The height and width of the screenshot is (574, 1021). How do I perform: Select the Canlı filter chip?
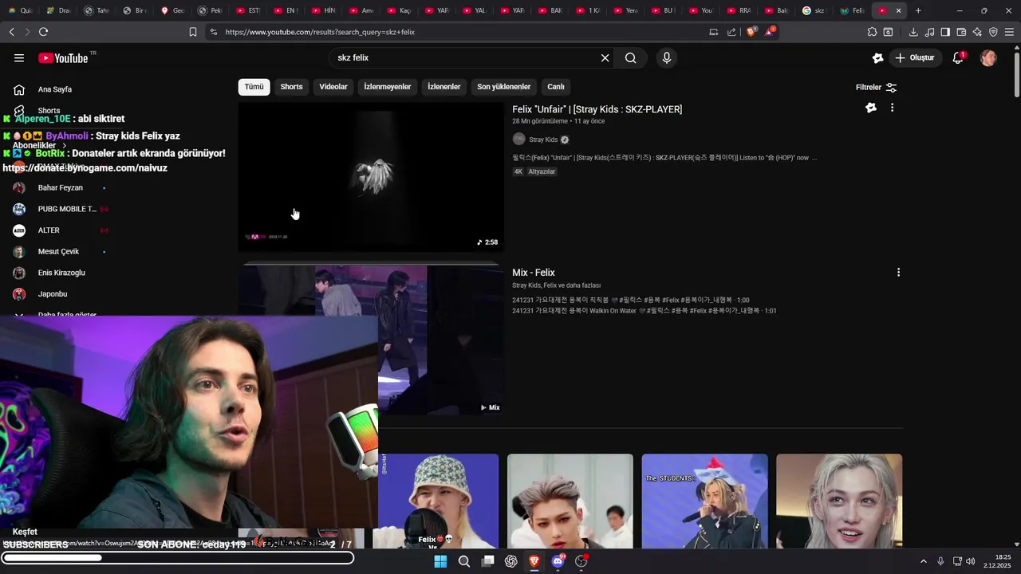556,87
